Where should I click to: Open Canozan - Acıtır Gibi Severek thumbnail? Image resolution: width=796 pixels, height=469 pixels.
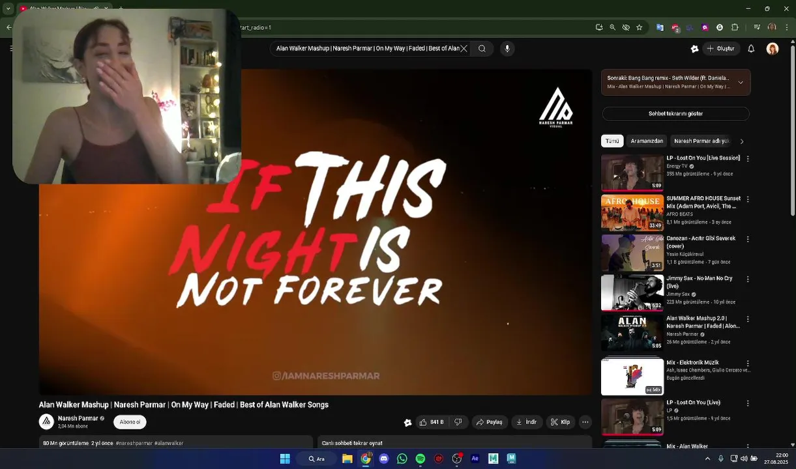click(x=632, y=253)
